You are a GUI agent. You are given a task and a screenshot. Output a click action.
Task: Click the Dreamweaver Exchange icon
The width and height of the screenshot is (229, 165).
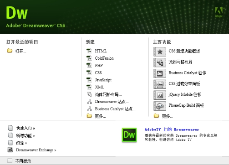pyautogui.click(x=10, y=150)
